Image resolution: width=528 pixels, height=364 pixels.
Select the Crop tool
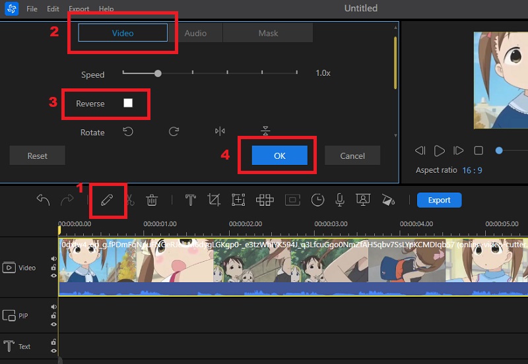click(214, 200)
